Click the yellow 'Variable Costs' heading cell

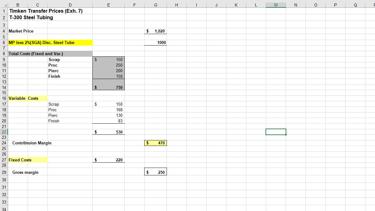point(28,98)
